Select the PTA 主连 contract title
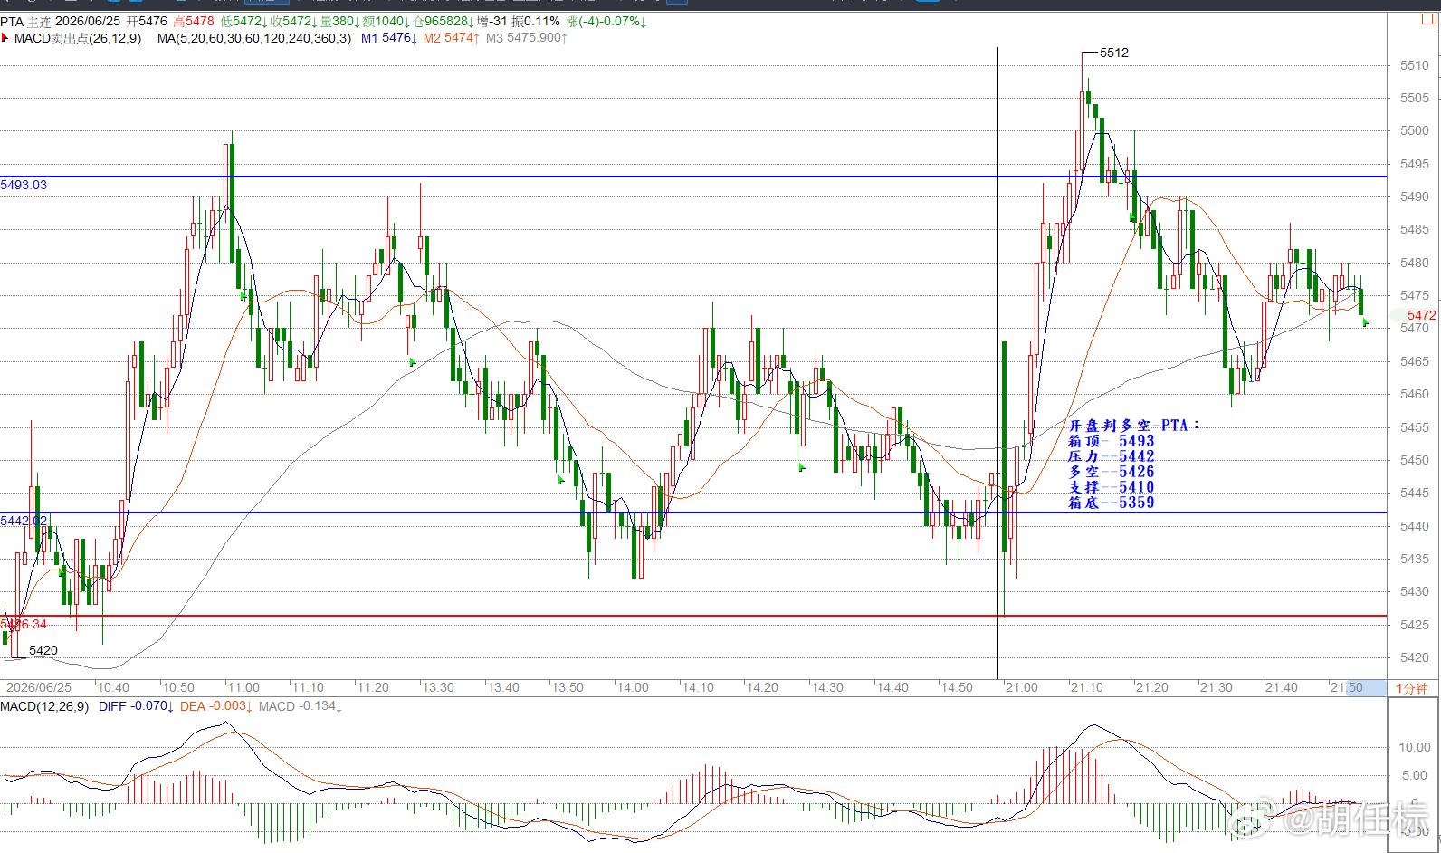The width and height of the screenshot is (1441, 853). [25, 21]
